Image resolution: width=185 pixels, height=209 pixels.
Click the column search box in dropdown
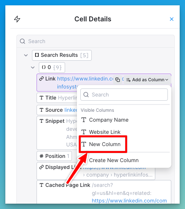(124, 95)
